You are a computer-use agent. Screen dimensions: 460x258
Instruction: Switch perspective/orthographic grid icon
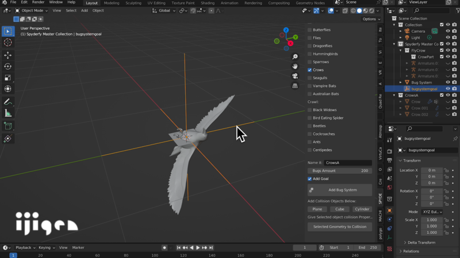(295, 85)
